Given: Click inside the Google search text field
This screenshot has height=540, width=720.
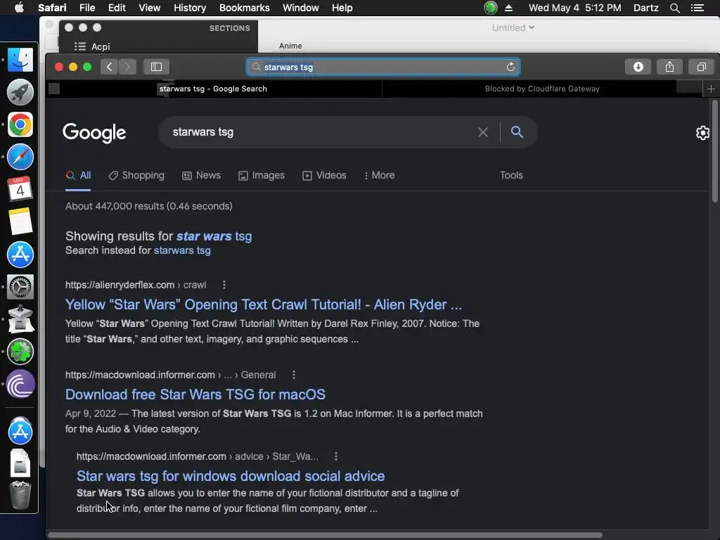Looking at the screenshot, I should tap(321, 132).
